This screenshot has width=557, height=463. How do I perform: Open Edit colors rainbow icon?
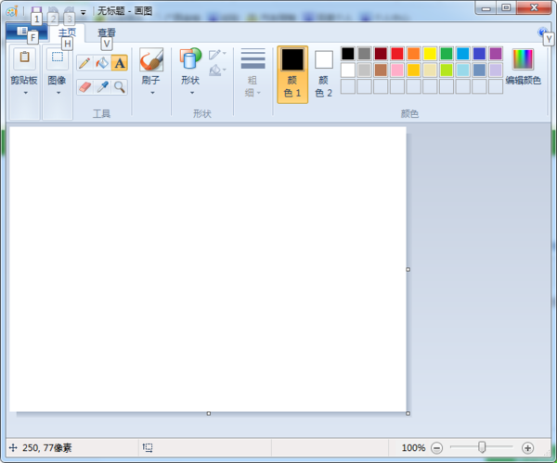[x=523, y=59]
